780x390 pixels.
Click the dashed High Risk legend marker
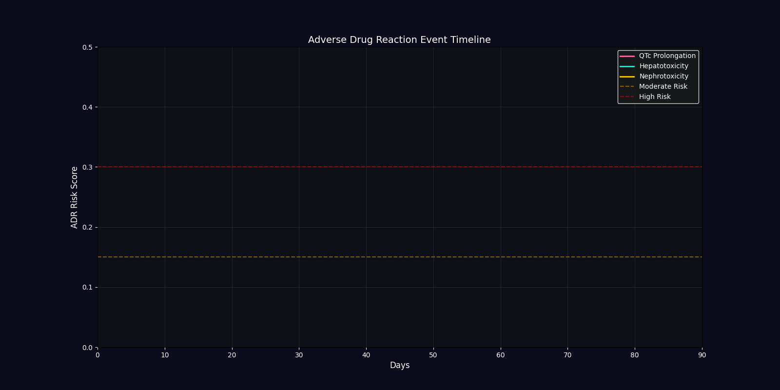click(x=627, y=97)
